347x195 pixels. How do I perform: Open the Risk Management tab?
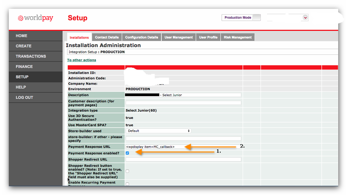(238, 37)
